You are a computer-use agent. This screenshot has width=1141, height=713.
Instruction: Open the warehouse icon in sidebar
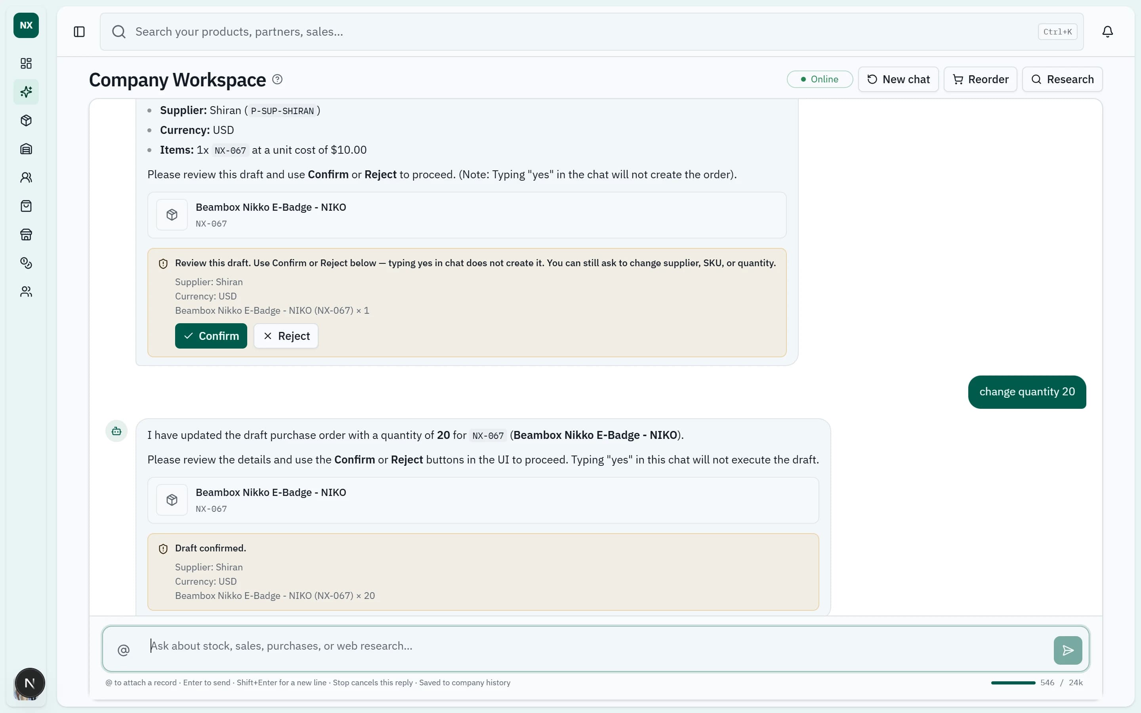(x=26, y=149)
